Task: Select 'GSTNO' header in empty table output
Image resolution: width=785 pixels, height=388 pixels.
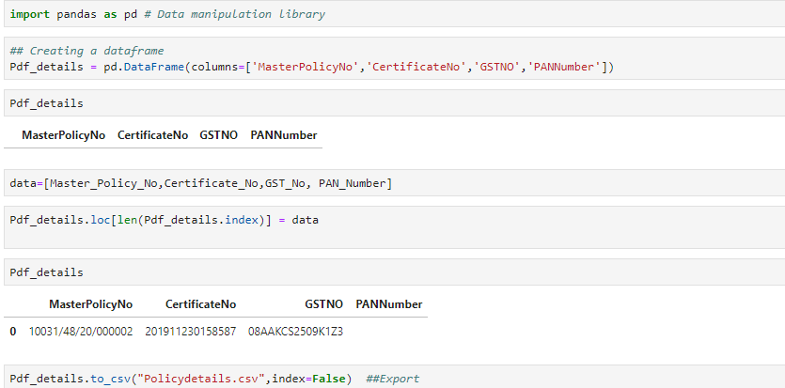Action: tap(219, 135)
